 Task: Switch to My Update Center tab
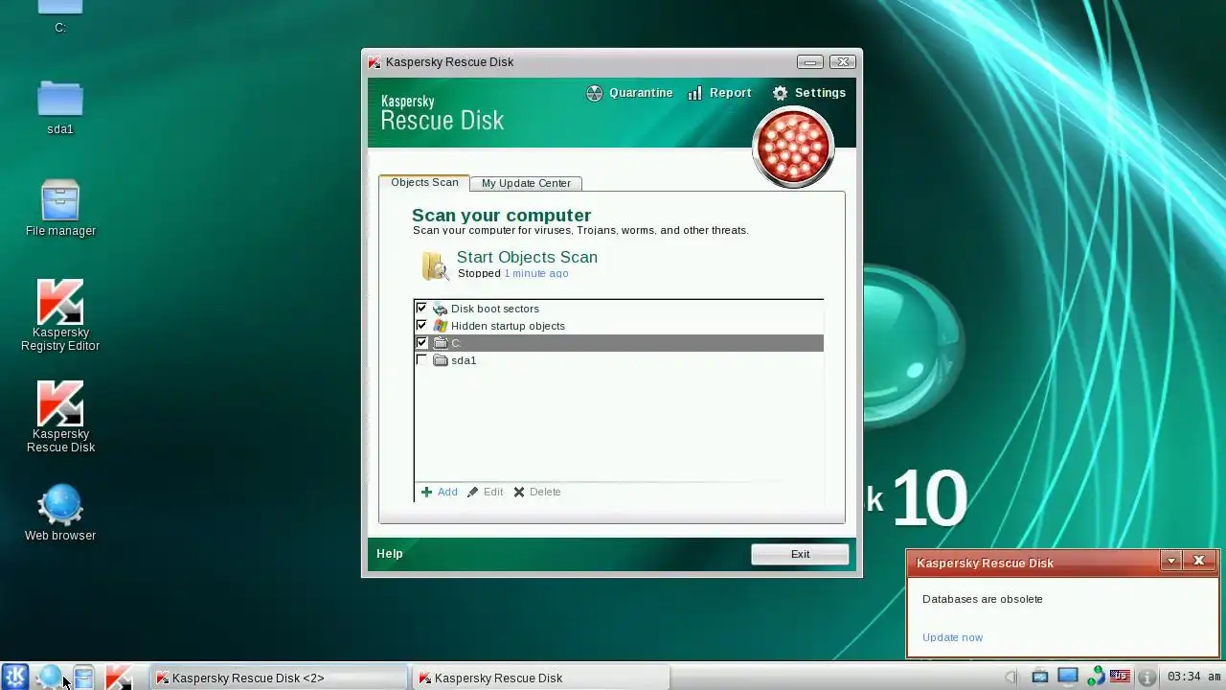click(526, 183)
